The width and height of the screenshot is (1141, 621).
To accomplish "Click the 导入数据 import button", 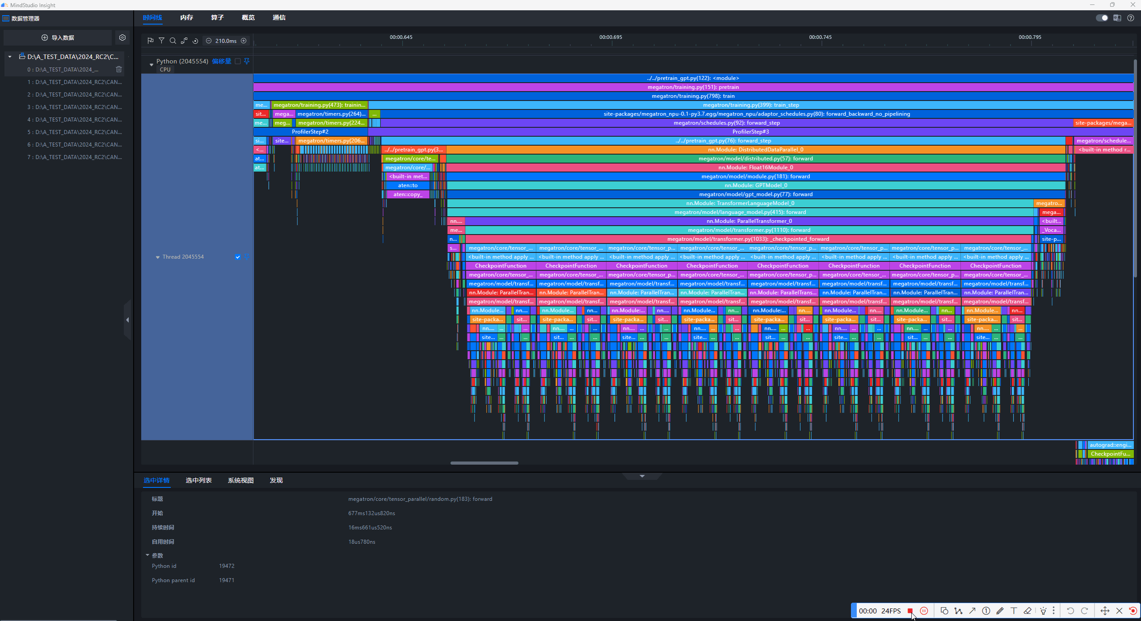I will pyautogui.click(x=58, y=38).
